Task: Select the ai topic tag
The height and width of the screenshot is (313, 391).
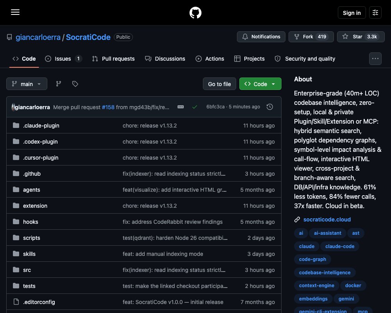Action: click(301, 233)
